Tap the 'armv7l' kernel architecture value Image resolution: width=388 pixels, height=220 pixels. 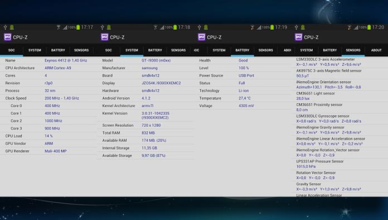point(148,106)
